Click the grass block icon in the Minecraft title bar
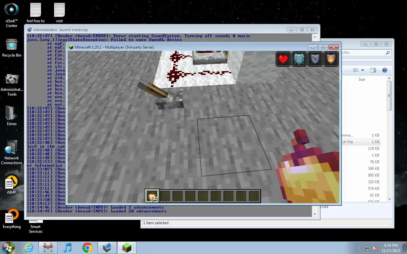Viewport: 407px width, 254px height. pyautogui.click(x=71, y=47)
